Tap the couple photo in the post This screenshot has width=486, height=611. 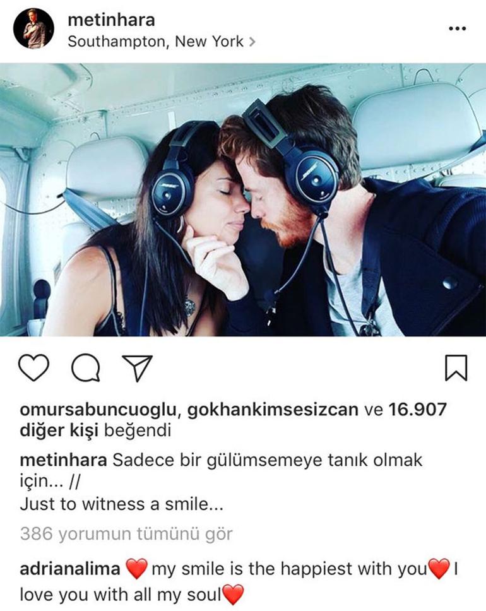tap(243, 199)
